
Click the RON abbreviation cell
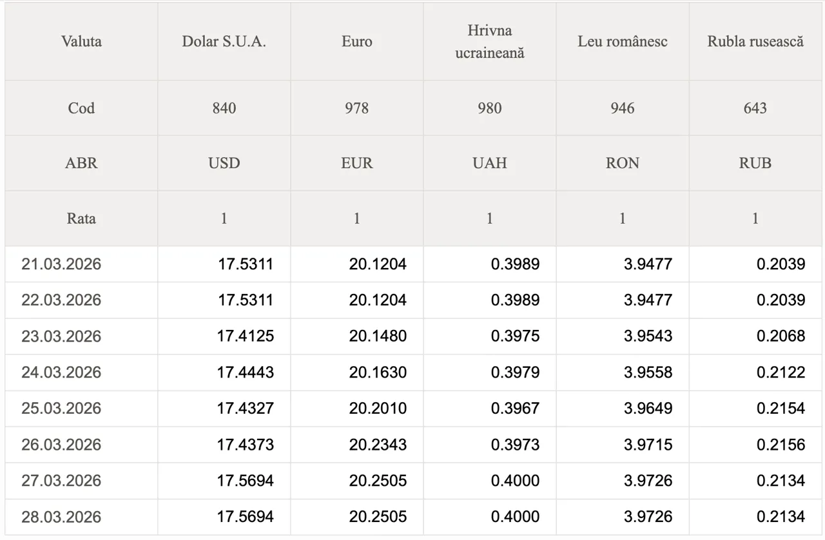click(x=622, y=163)
